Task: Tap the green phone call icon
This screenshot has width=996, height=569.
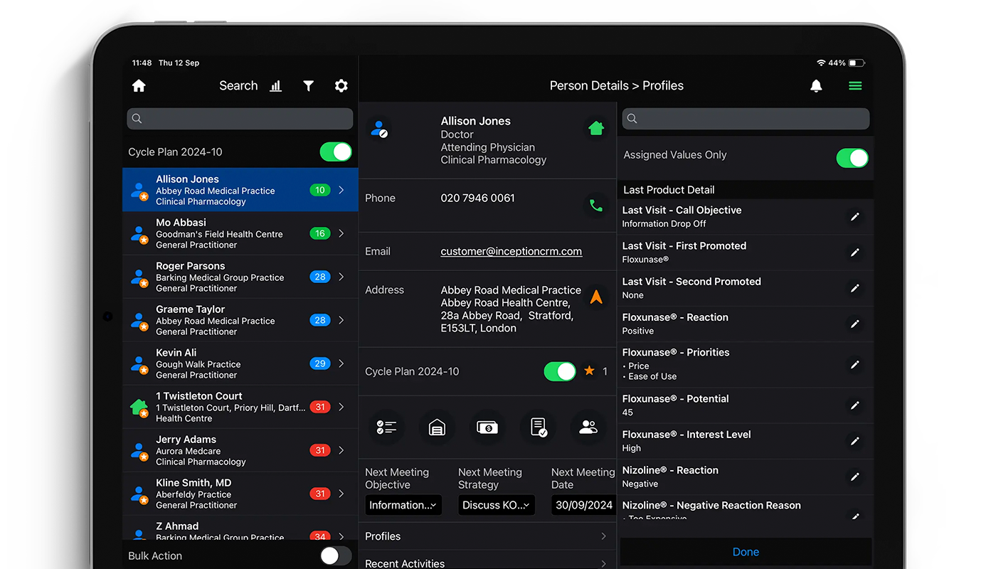Action: (595, 206)
